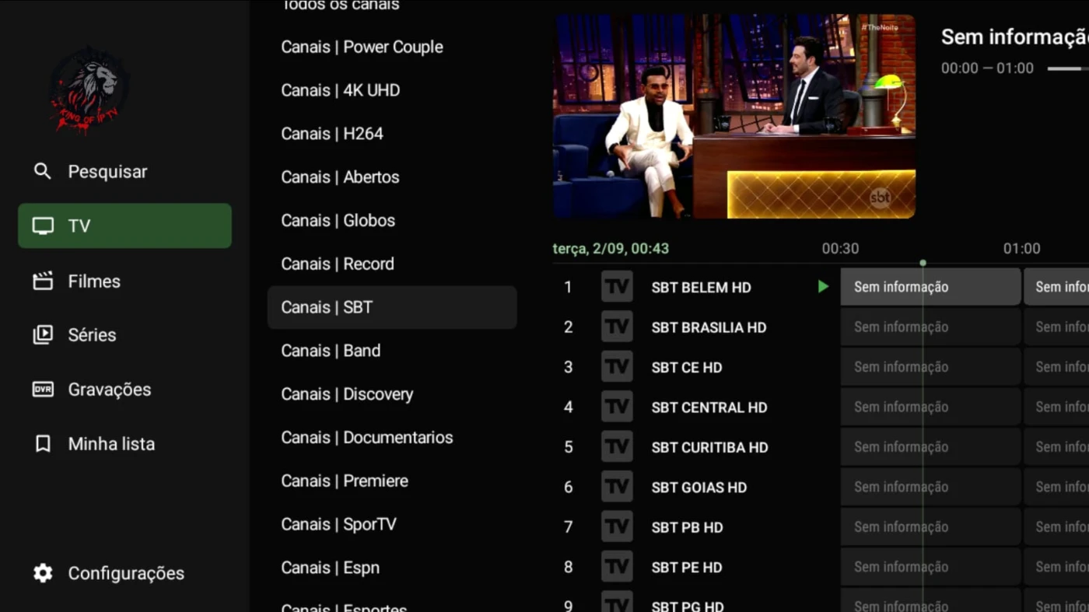Click SBT CURITIBA HD 00:30 program cell
The height and width of the screenshot is (612, 1089).
[930, 447]
